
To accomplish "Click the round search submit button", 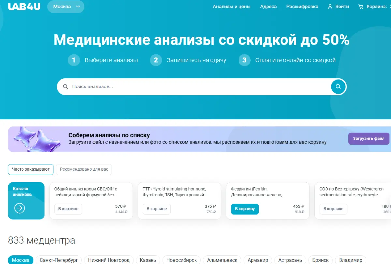I will click(338, 87).
